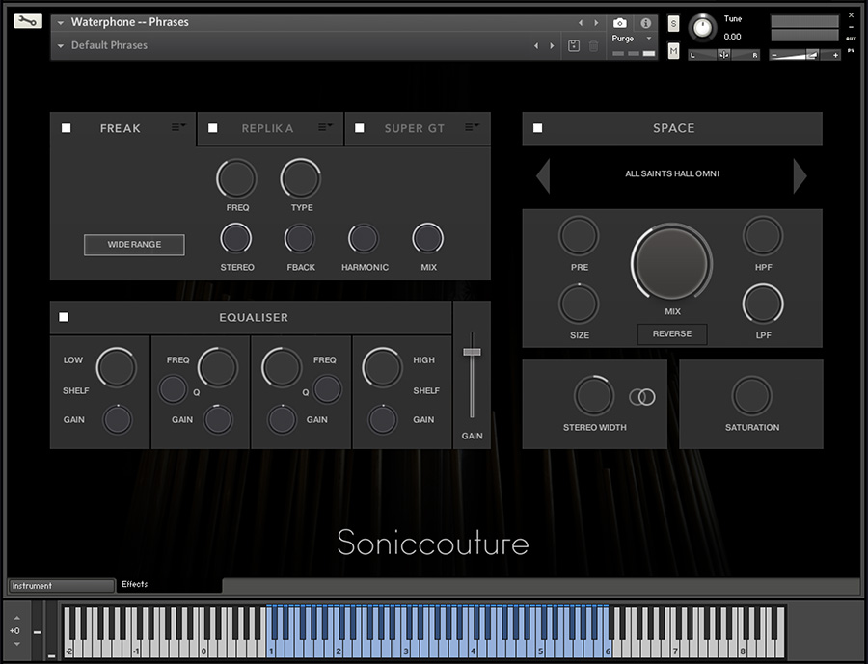Load next reverb impulse right arrow
Screen dimensions: 868x664
800,176
